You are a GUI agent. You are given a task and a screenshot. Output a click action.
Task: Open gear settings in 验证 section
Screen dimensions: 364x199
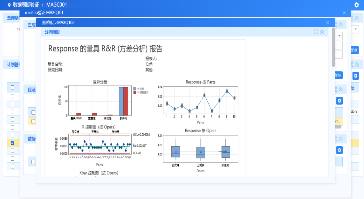(x=340, y=101)
